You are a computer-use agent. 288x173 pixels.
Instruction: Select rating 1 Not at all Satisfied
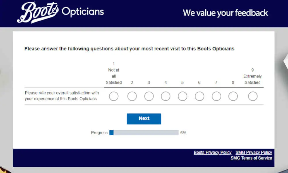point(114,96)
